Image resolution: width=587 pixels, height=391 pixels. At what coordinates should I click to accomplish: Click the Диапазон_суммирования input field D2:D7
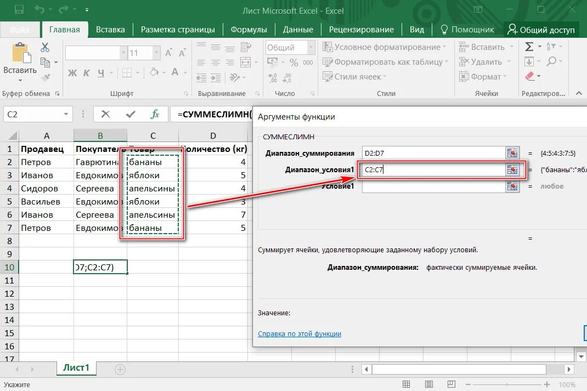[x=434, y=153]
